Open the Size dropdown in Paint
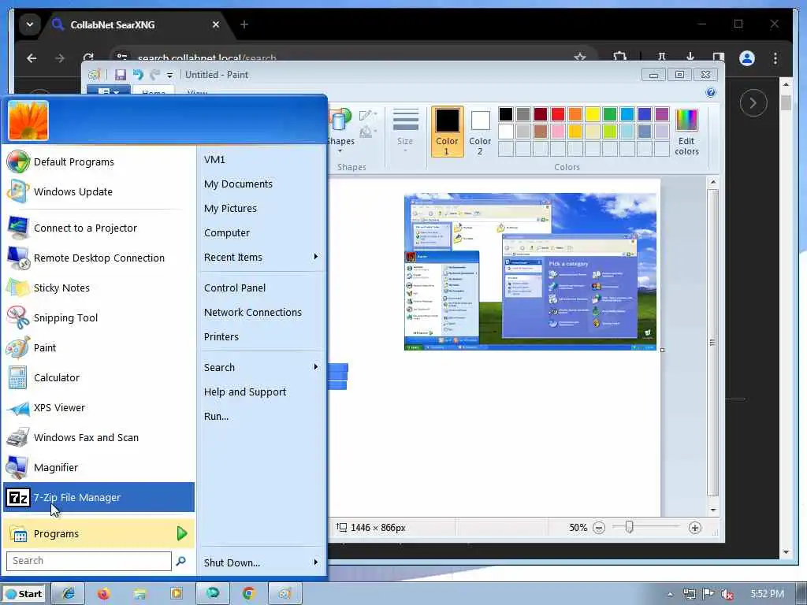The height and width of the screenshot is (605, 807). pos(405,131)
